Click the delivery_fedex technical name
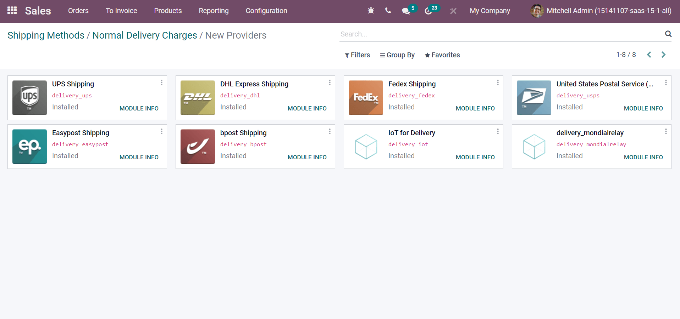This screenshot has height=319, width=680. tap(411, 96)
